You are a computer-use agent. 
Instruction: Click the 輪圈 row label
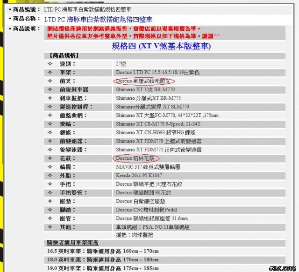pyautogui.click(x=67, y=167)
